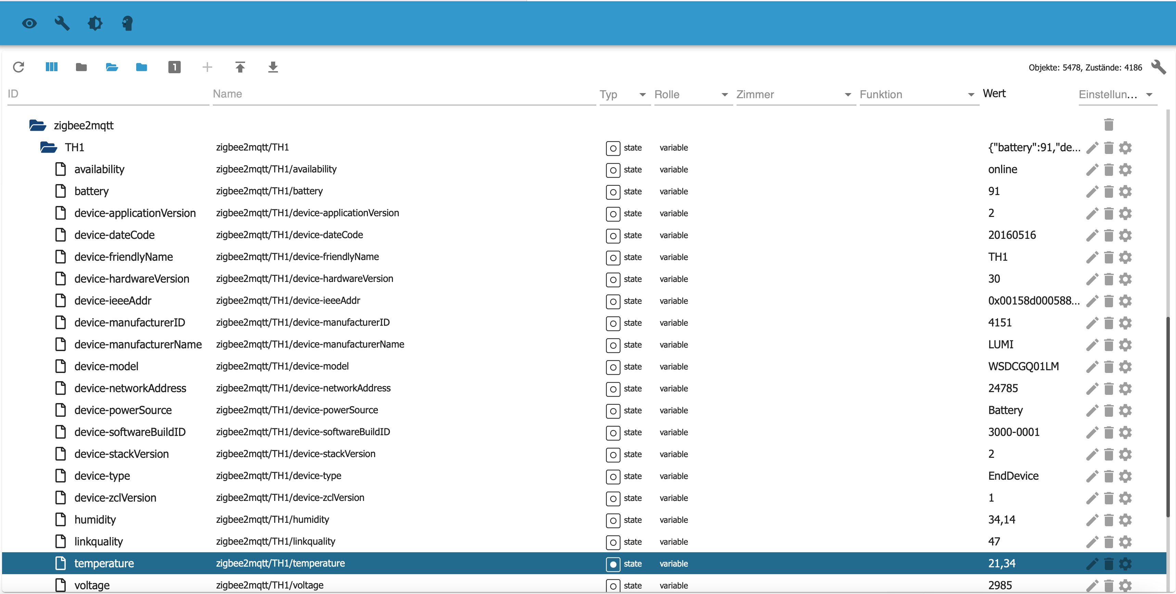Open the wrench settings in header bar
The height and width of the screenshot is (594, 1176).
(62, 23)
